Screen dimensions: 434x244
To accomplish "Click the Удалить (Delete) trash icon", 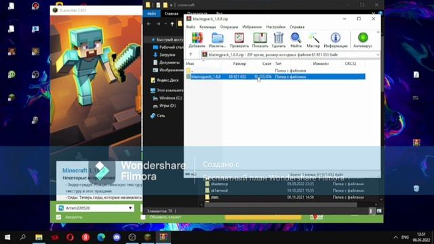I will [x=279, y=40].
